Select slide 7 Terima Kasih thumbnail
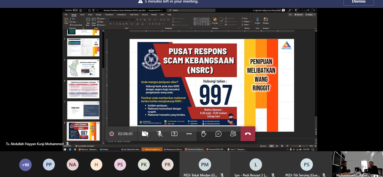This screenshot has width=383, height=177. click(x=83, y=110)
